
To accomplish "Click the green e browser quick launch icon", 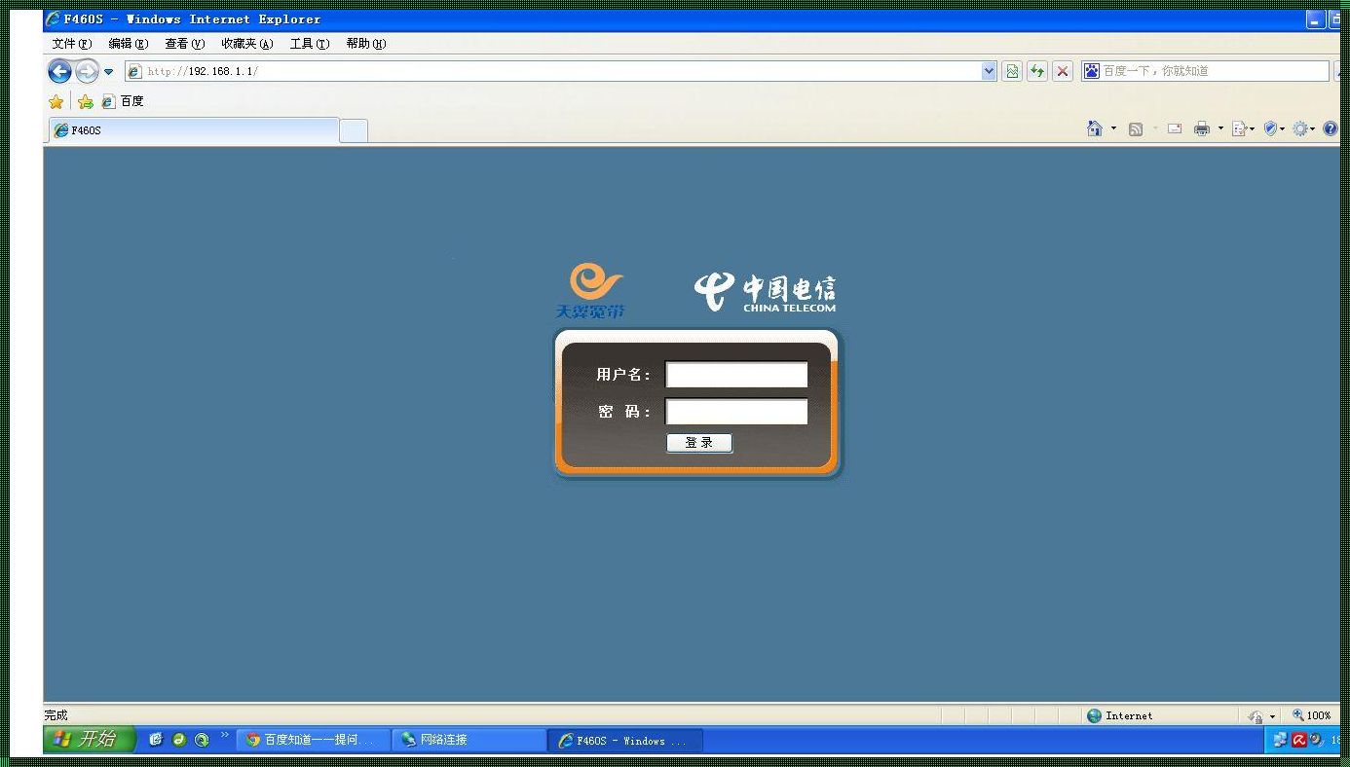I will click(x=179, y=740).
